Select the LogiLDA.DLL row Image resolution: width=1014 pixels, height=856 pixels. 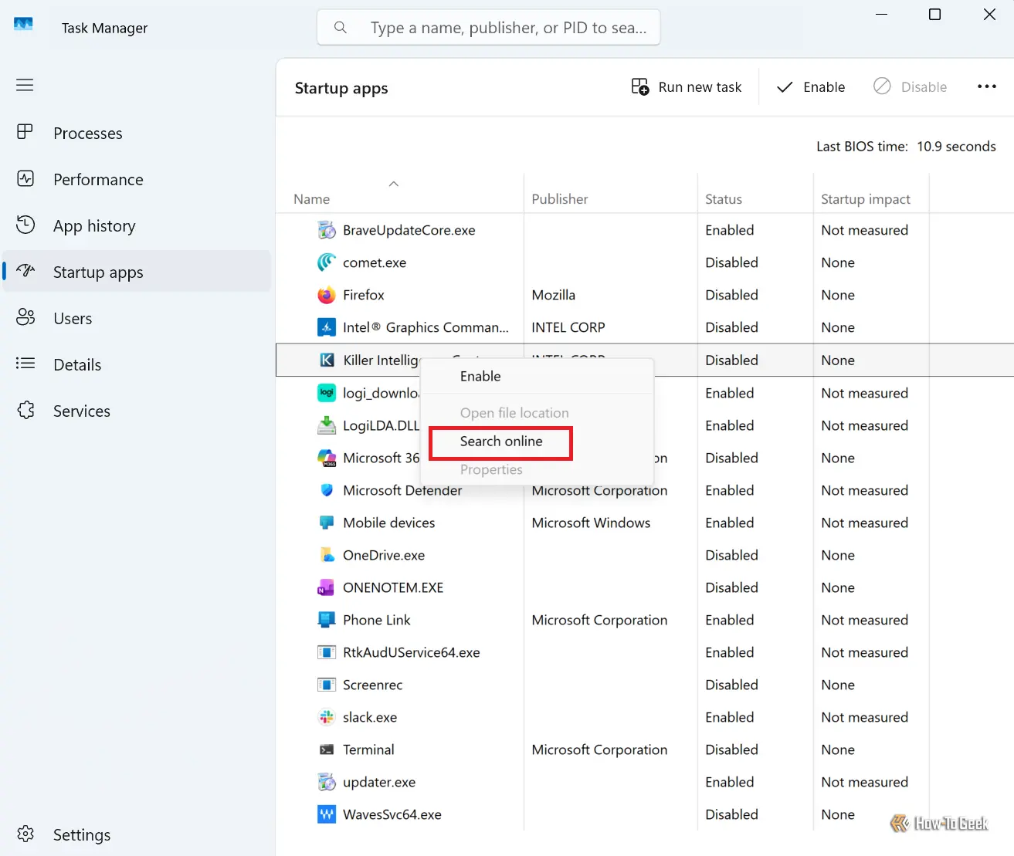(x=645, y=425)
